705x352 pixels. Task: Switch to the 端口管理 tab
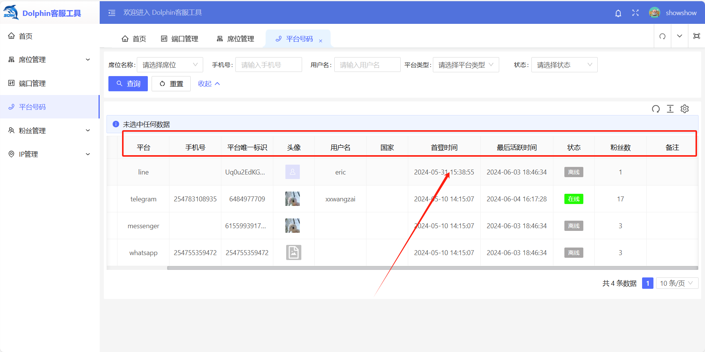tap(180, 39)
